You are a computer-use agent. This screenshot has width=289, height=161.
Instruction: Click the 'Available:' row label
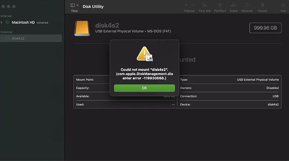point(83,96)
